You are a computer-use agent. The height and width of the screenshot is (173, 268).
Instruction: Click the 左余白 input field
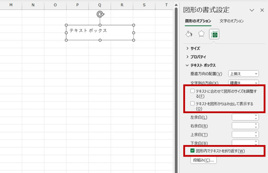pyautogui.click(x=243, y=117)
